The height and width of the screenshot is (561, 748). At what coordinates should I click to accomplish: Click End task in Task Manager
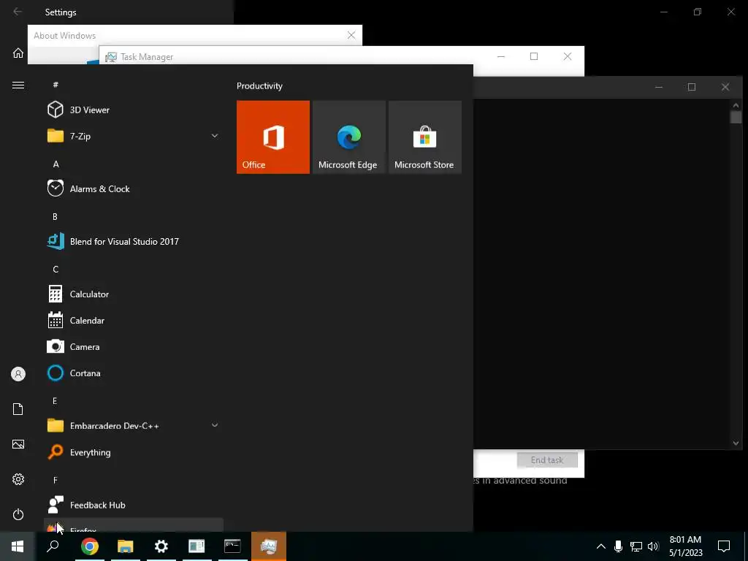click(547, 460)
